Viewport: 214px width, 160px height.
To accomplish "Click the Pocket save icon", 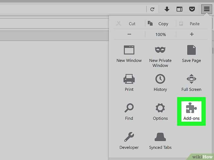I will [x=192, y=9].
